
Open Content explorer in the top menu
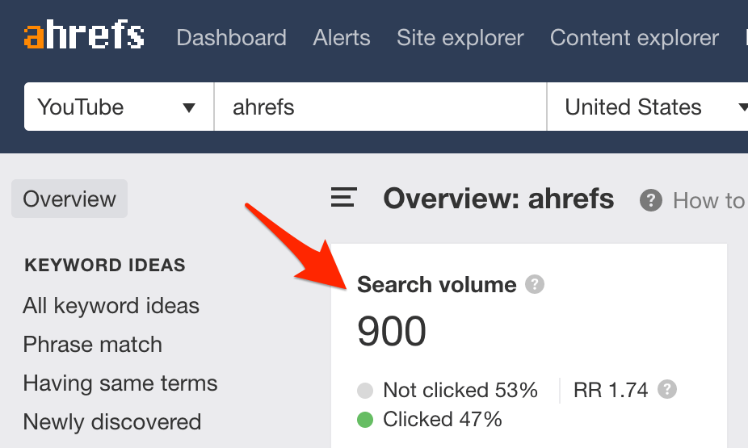634,38
